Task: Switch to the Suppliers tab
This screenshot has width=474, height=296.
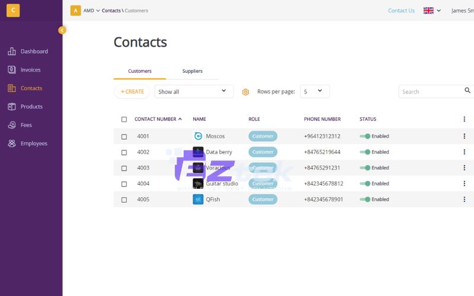Action: [x=192, y=71]
